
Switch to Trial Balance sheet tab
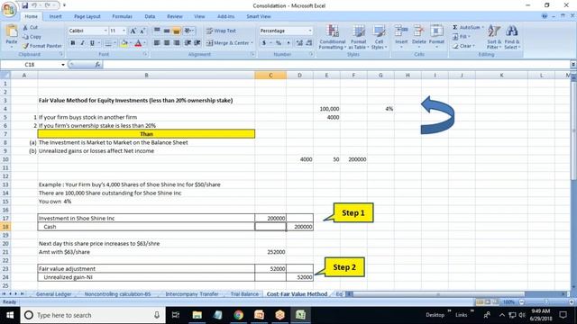[244, 294]
